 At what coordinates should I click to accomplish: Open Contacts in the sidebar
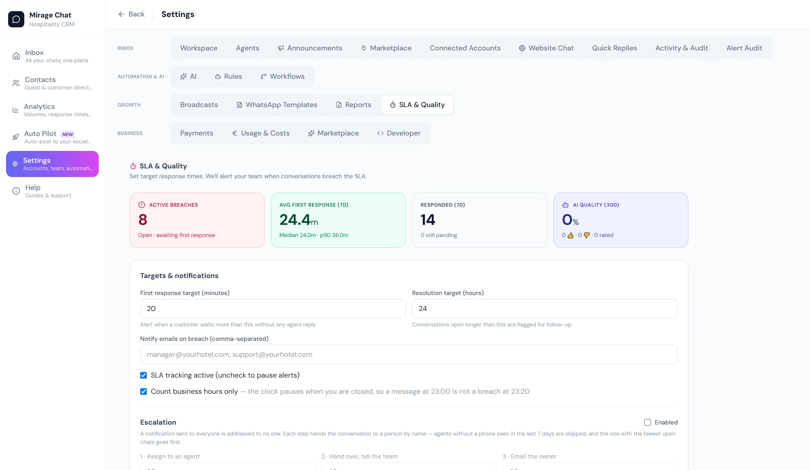tap(52, 83)
